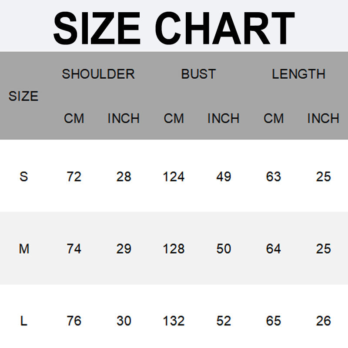
Task: Select the LENGTH column header
Action: coord(298,74)
